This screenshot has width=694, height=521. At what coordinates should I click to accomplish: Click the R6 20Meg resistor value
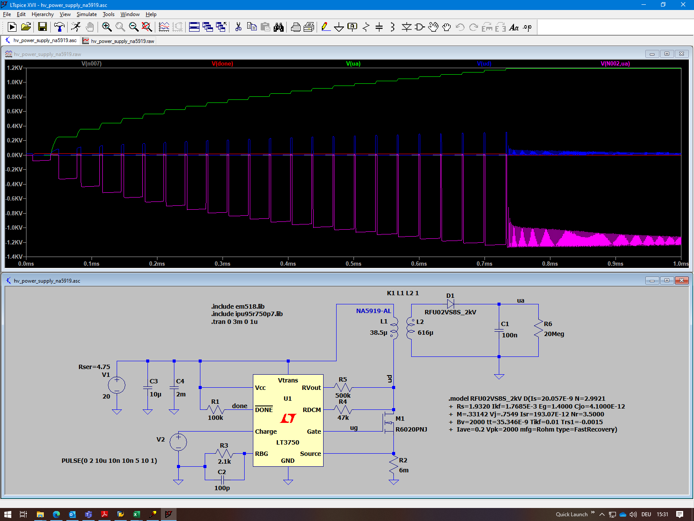point(554,334)
